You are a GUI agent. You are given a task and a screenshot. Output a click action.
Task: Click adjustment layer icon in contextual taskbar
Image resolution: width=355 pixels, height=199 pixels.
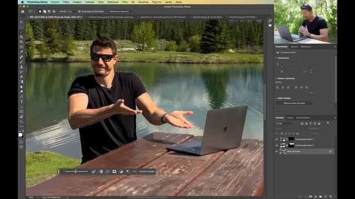point(121,171)
